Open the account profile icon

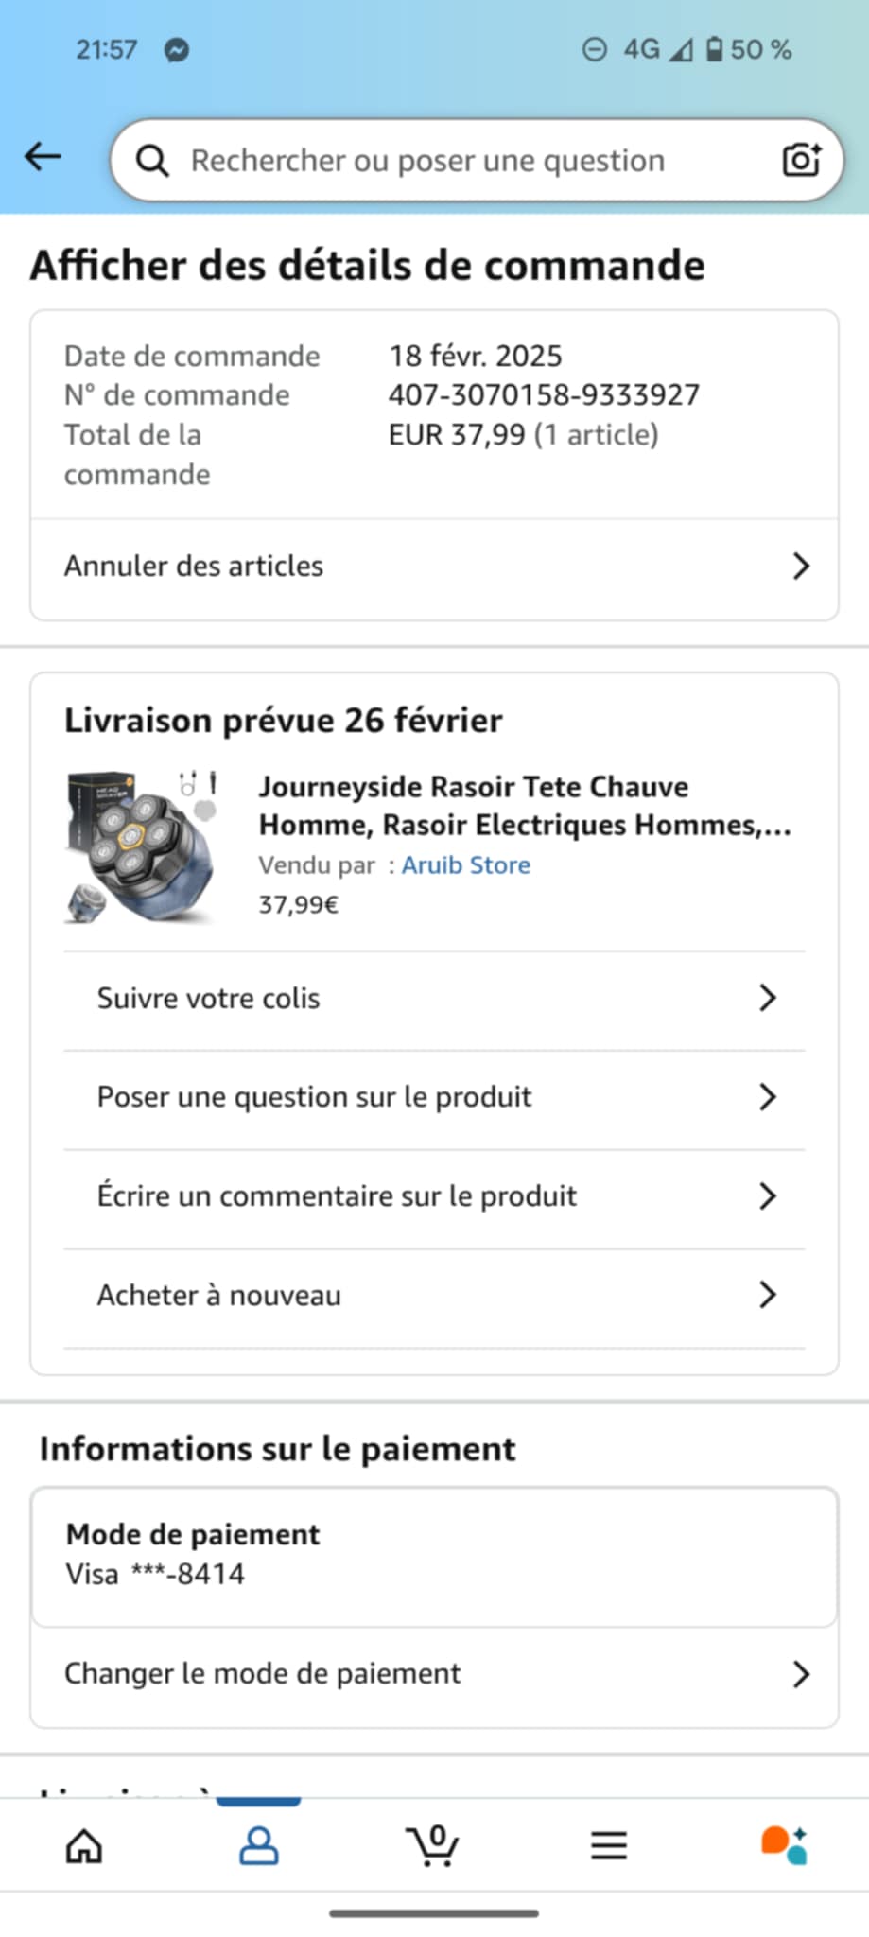[258, 1845]
